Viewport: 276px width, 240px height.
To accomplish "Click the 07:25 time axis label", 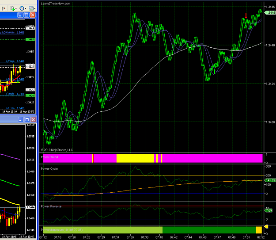I will pyautogui.click(x=87, y=237).
